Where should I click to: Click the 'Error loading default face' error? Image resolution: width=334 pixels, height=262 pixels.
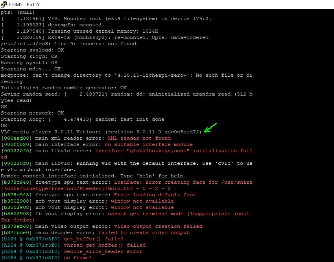coord(155,195)
